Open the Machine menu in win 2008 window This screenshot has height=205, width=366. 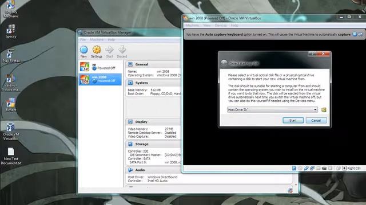click(192, 25)
